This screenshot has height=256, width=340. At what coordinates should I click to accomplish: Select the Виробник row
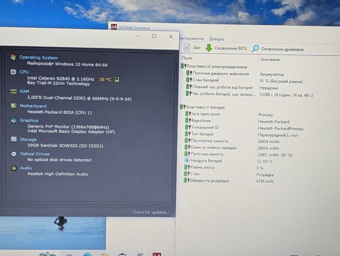tap(237, 121)
